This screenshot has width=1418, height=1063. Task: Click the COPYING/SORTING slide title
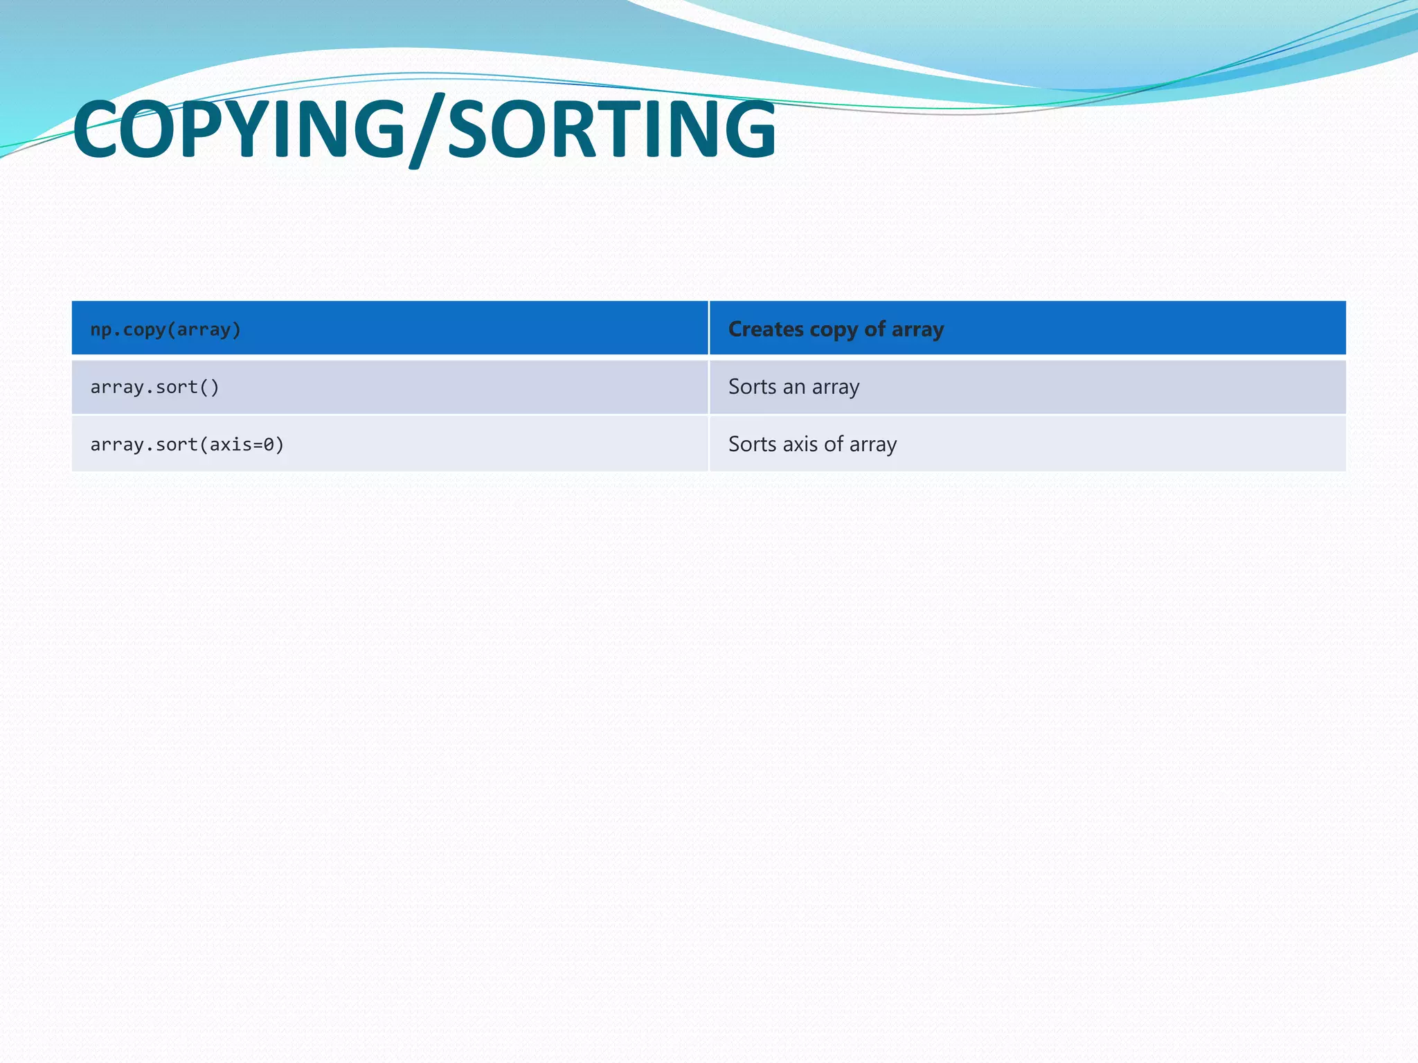pyautogui.click(x=424, y=129)
